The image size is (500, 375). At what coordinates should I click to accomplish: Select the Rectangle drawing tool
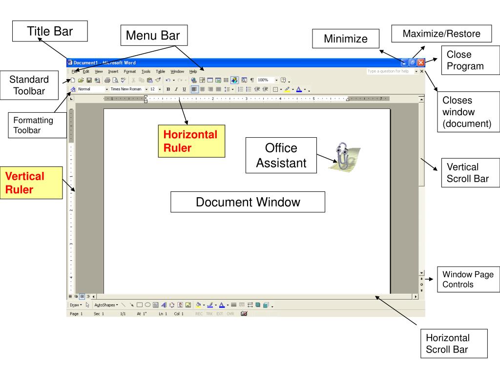click(x=140, y=305)
